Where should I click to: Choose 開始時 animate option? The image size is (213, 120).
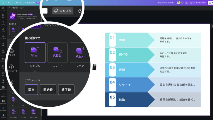48,90
